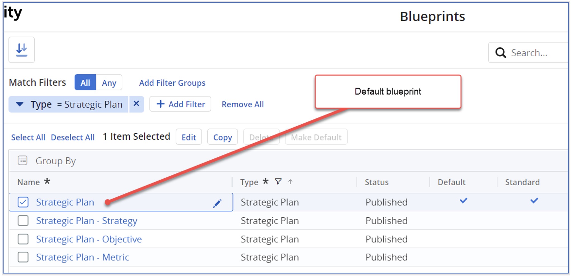Screen dimensions: 571x276
Task: Check the Strategic Plan - Objective checkbox
Action: tap(23, 239)
